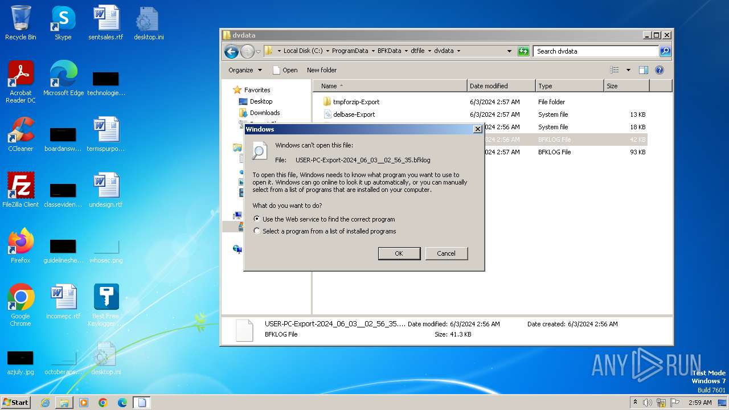Sort by Date modified column
Viewport: 729px width, 410px height.
501,86
